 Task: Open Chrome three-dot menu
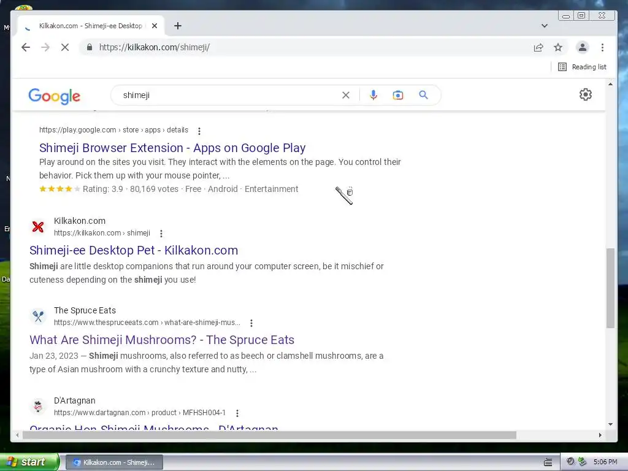[x=602, y=47]
